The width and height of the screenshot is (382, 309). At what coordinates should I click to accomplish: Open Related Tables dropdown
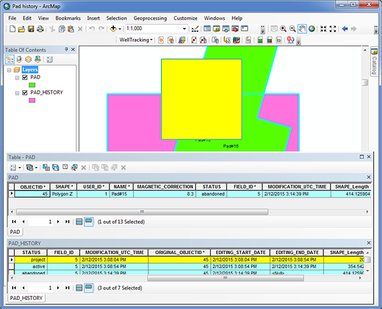coord(32,167)
